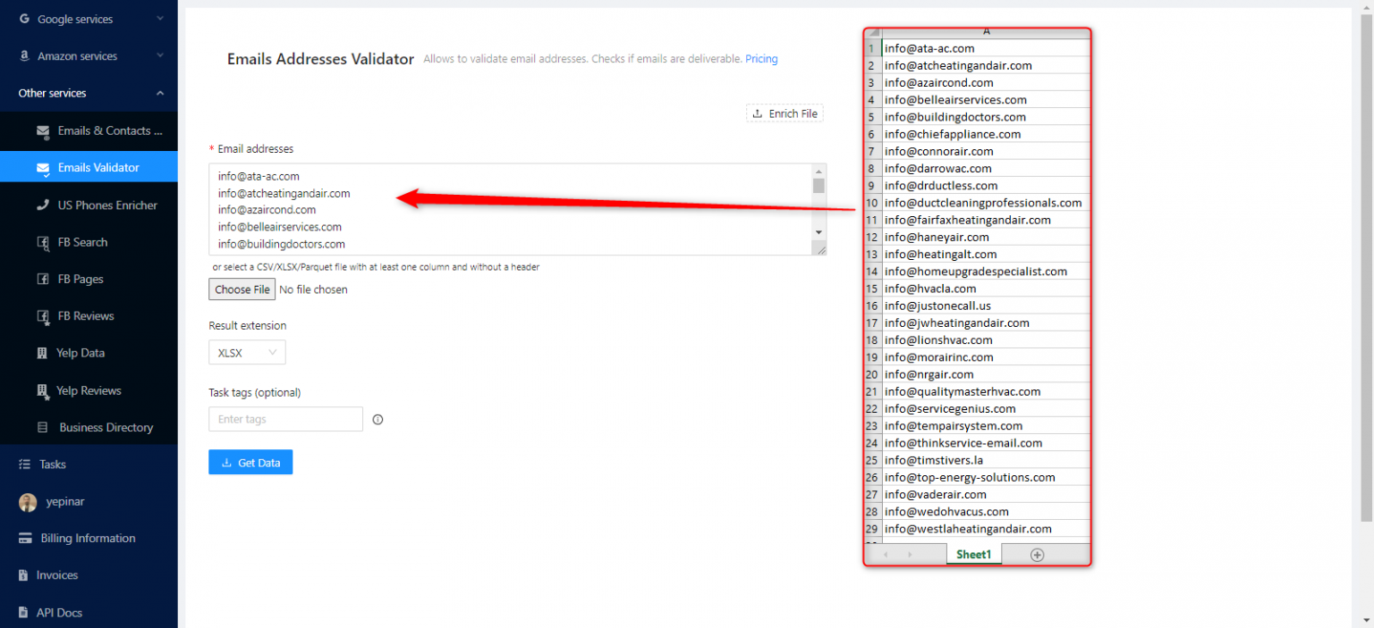Click the Get Data button
The height and width of the screenshot is (628, 1374).
250,462
